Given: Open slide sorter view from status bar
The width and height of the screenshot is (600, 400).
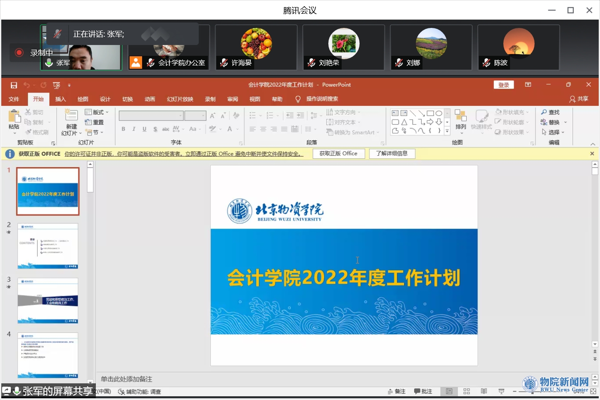Looking at the screenshot, I should click(x=467, y=391).
